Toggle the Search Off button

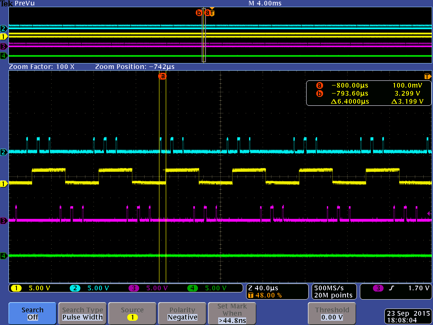tap(32, 314)
